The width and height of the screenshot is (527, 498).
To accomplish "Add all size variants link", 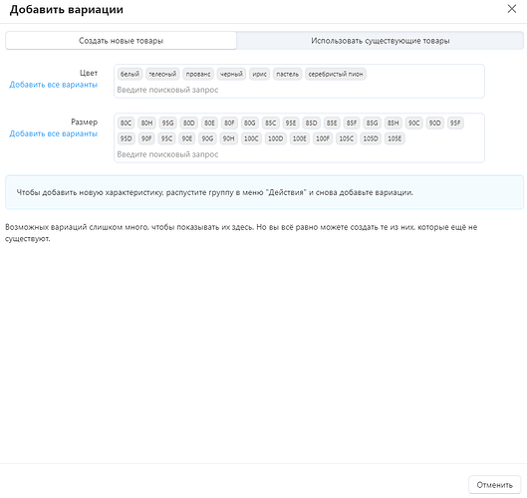I will pyautogui.click(x=54, y=133).
